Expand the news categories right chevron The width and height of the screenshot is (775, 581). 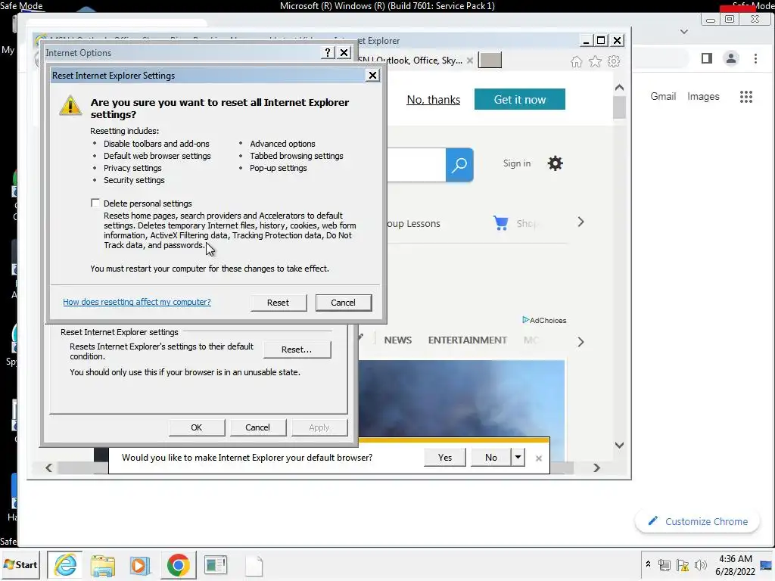(x=580, y=342)
